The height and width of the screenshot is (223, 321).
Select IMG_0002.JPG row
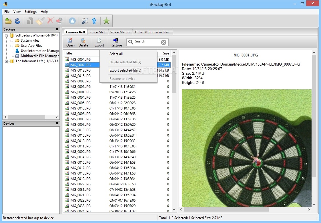(x=117, y=87)
